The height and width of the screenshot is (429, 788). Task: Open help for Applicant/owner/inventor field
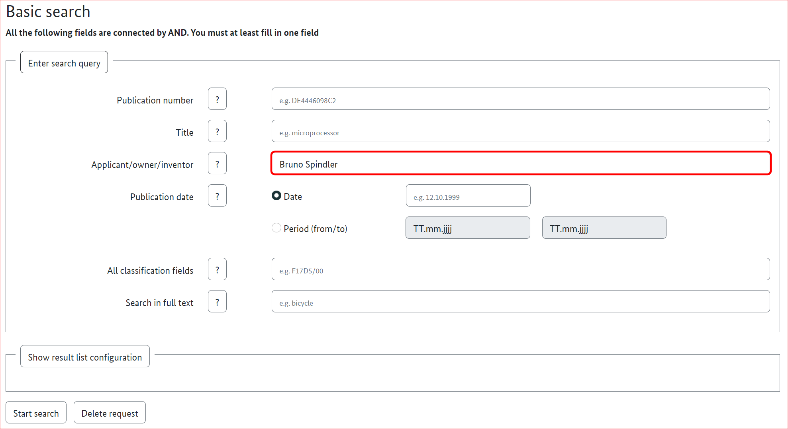217,164
